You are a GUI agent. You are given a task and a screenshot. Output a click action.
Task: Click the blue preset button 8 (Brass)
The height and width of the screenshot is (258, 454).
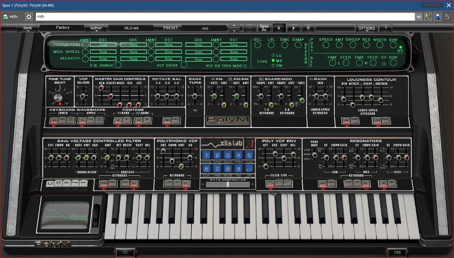click(x=228, y=168)
